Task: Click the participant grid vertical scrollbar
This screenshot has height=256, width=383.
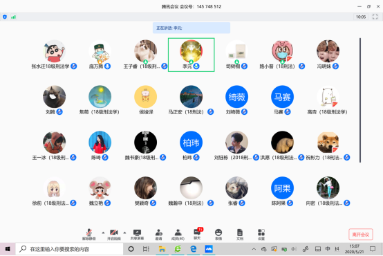Action: (360, 100)
